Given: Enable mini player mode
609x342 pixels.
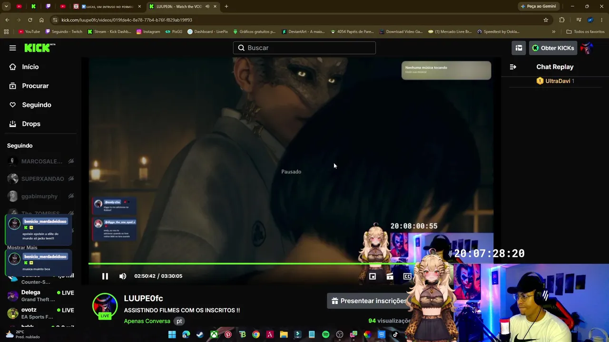Looking at the screenshot, I should click(373, 276).
